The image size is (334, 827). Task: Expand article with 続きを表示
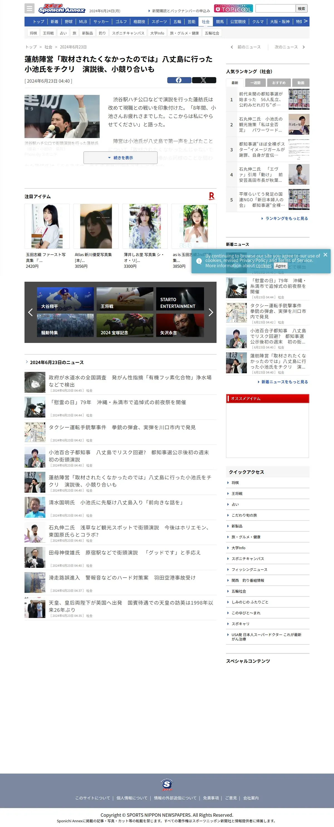point(121,158)
